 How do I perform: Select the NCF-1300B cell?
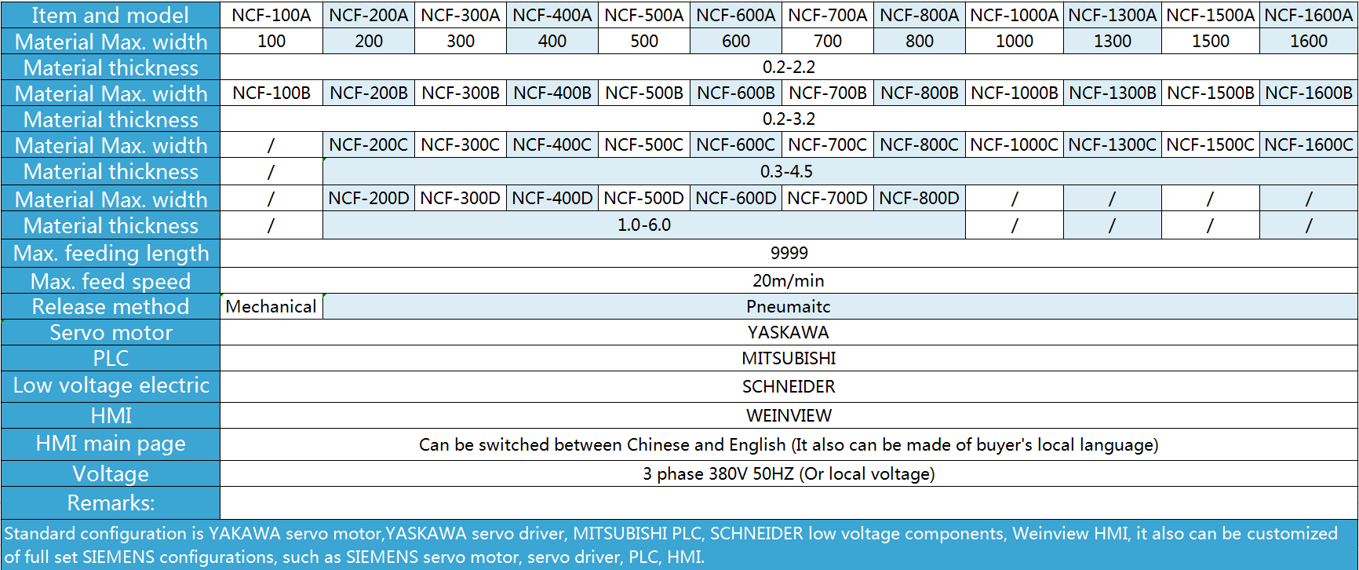[1113, 93]
